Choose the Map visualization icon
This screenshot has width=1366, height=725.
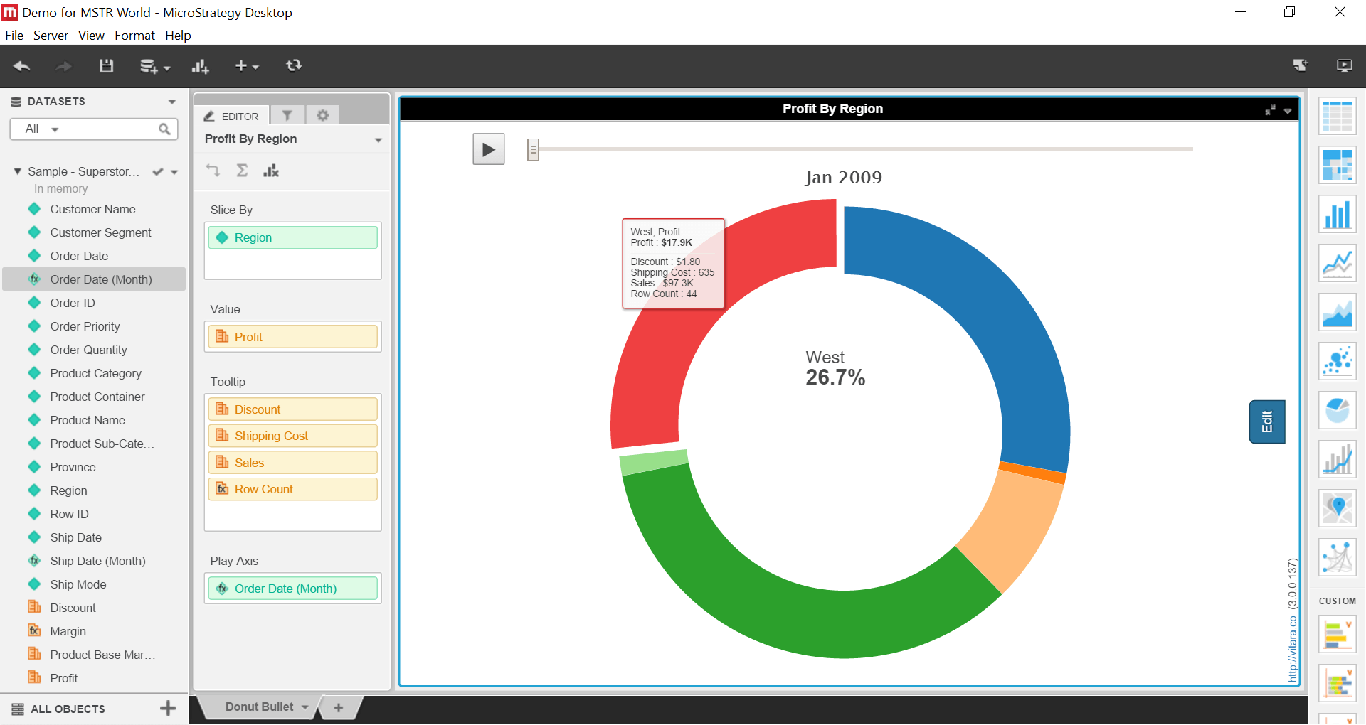click(1337, 509)
